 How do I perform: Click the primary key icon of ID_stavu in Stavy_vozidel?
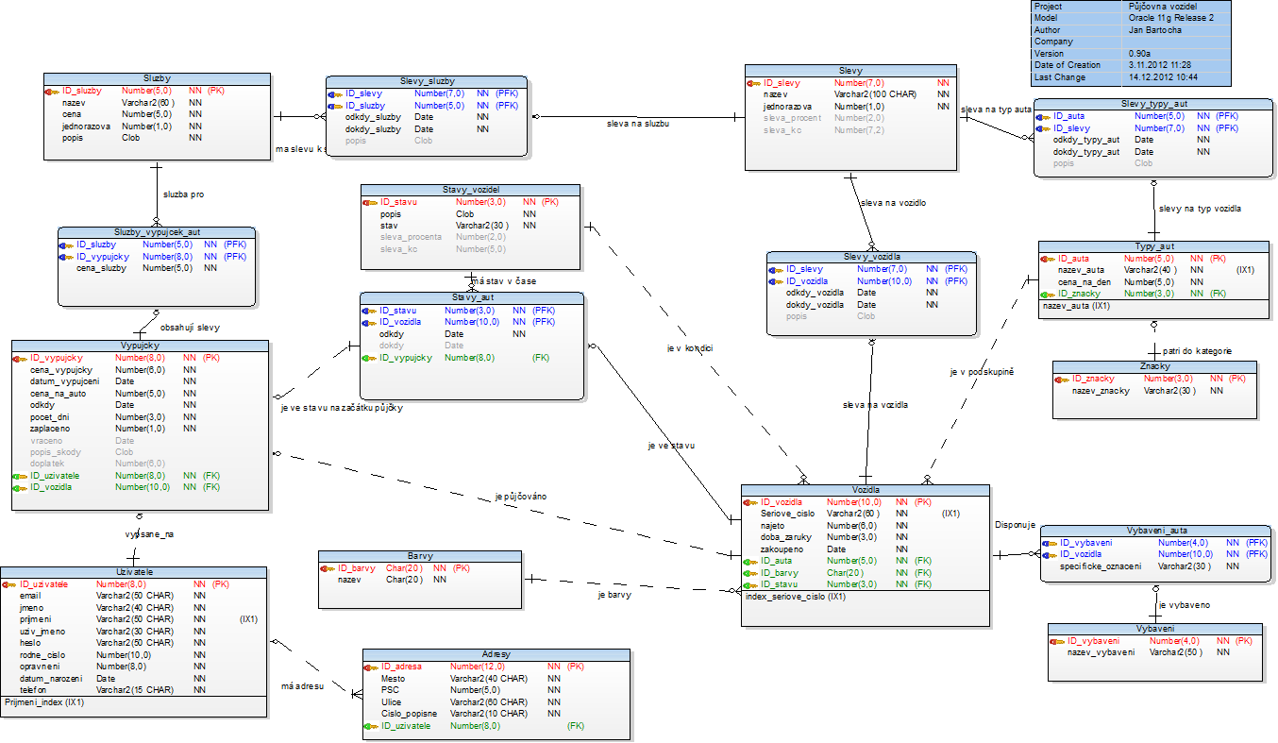[x=370, y=202]
